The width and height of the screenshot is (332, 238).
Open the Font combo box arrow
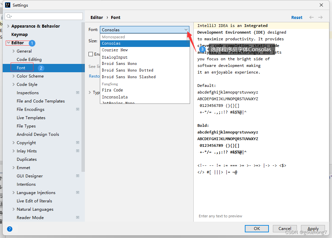[186, 30]
